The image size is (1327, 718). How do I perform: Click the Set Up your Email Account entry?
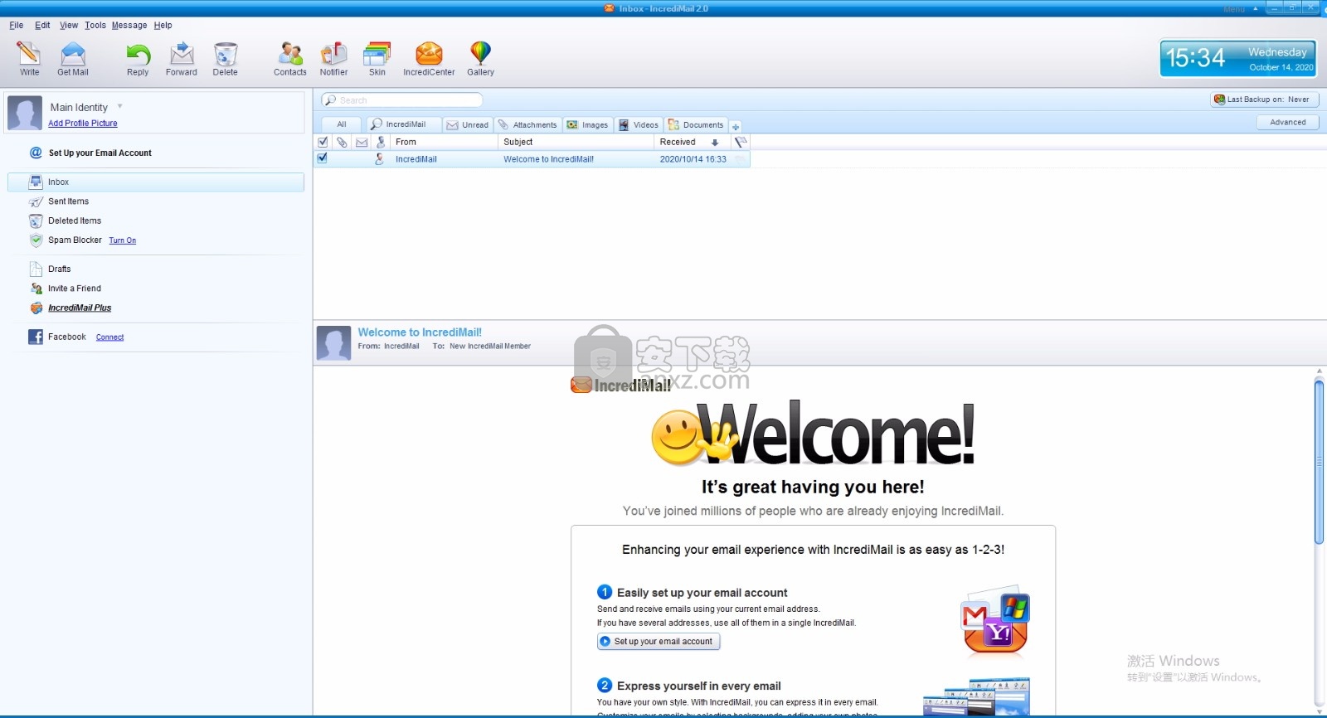click(x=100, y=153)
